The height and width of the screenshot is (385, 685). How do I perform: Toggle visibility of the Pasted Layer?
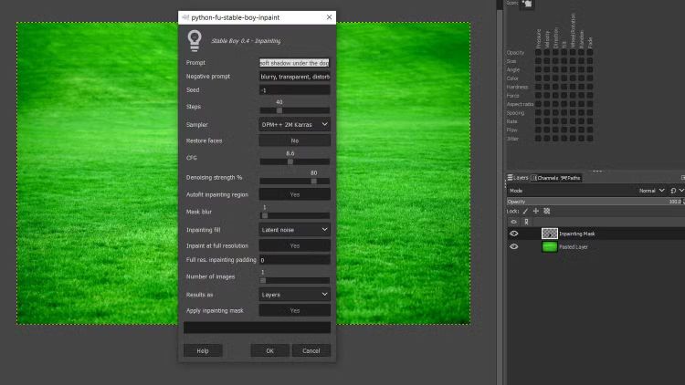[x=514, y=246]
